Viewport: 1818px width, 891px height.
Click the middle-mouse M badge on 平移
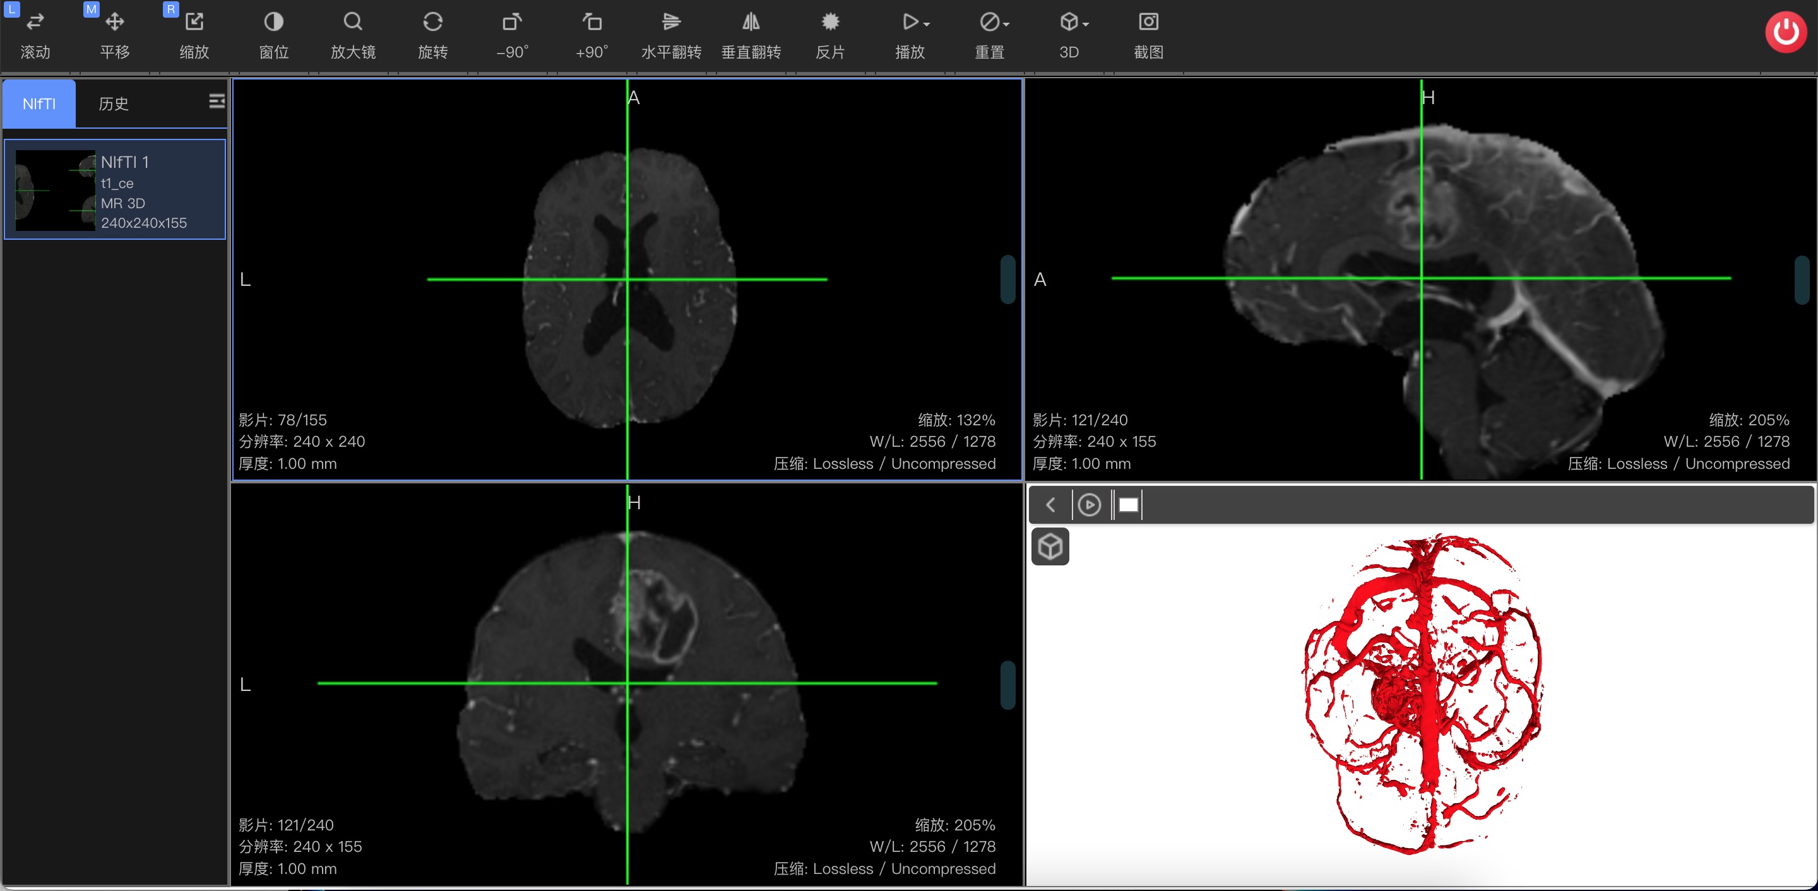[91, 9]
